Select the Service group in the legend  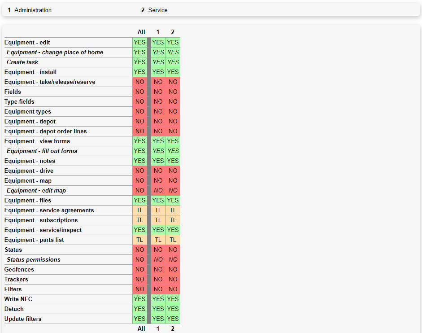click(x=158, y=10)
